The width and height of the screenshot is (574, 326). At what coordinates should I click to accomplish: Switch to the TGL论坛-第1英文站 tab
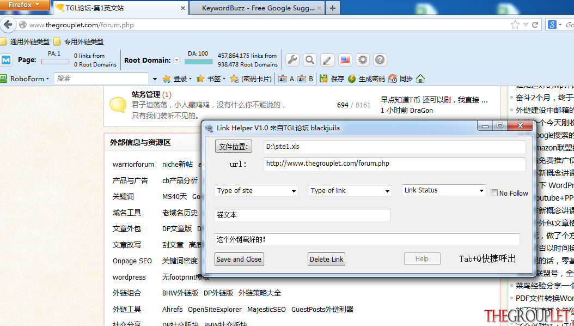pyautogui.click(x=121, y=8)
